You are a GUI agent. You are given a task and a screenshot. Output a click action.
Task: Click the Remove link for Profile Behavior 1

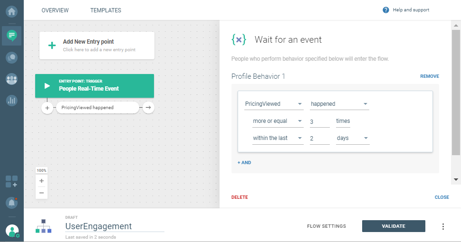click(429, 76)
